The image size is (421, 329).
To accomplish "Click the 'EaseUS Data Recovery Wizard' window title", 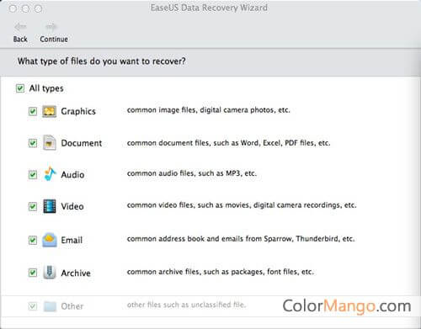I will click(x=209, y=8).
